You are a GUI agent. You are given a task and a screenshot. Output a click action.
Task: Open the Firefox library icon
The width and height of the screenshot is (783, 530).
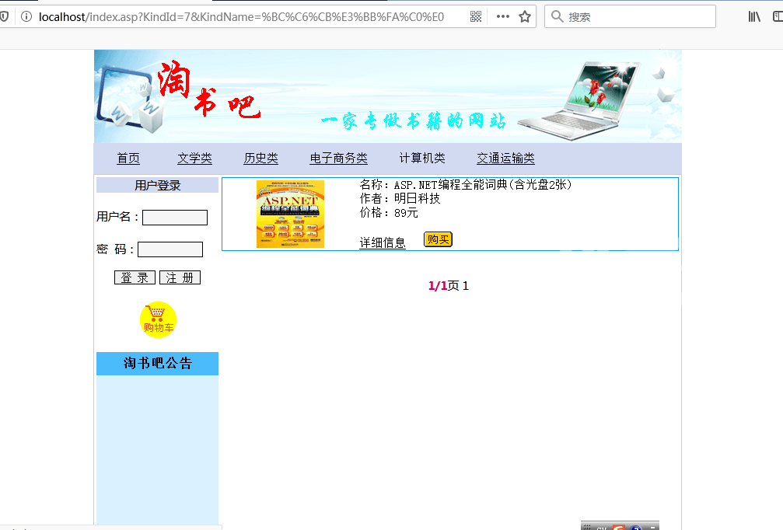point(754,16)
